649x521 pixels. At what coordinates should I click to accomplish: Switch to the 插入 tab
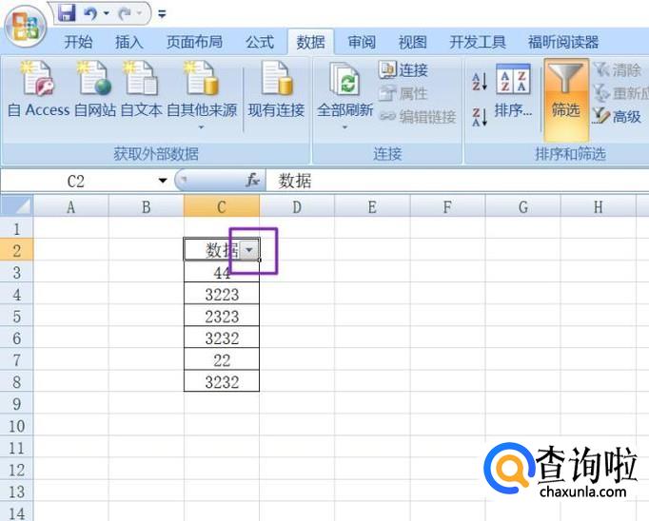128,42
